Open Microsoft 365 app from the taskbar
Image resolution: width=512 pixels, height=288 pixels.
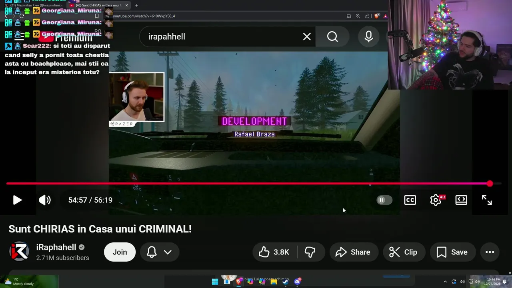(262, 282)
